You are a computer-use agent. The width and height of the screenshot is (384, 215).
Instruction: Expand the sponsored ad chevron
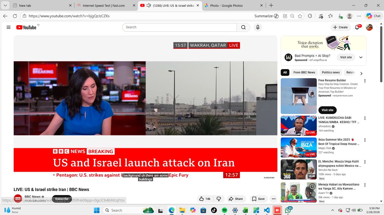point(361,57)
